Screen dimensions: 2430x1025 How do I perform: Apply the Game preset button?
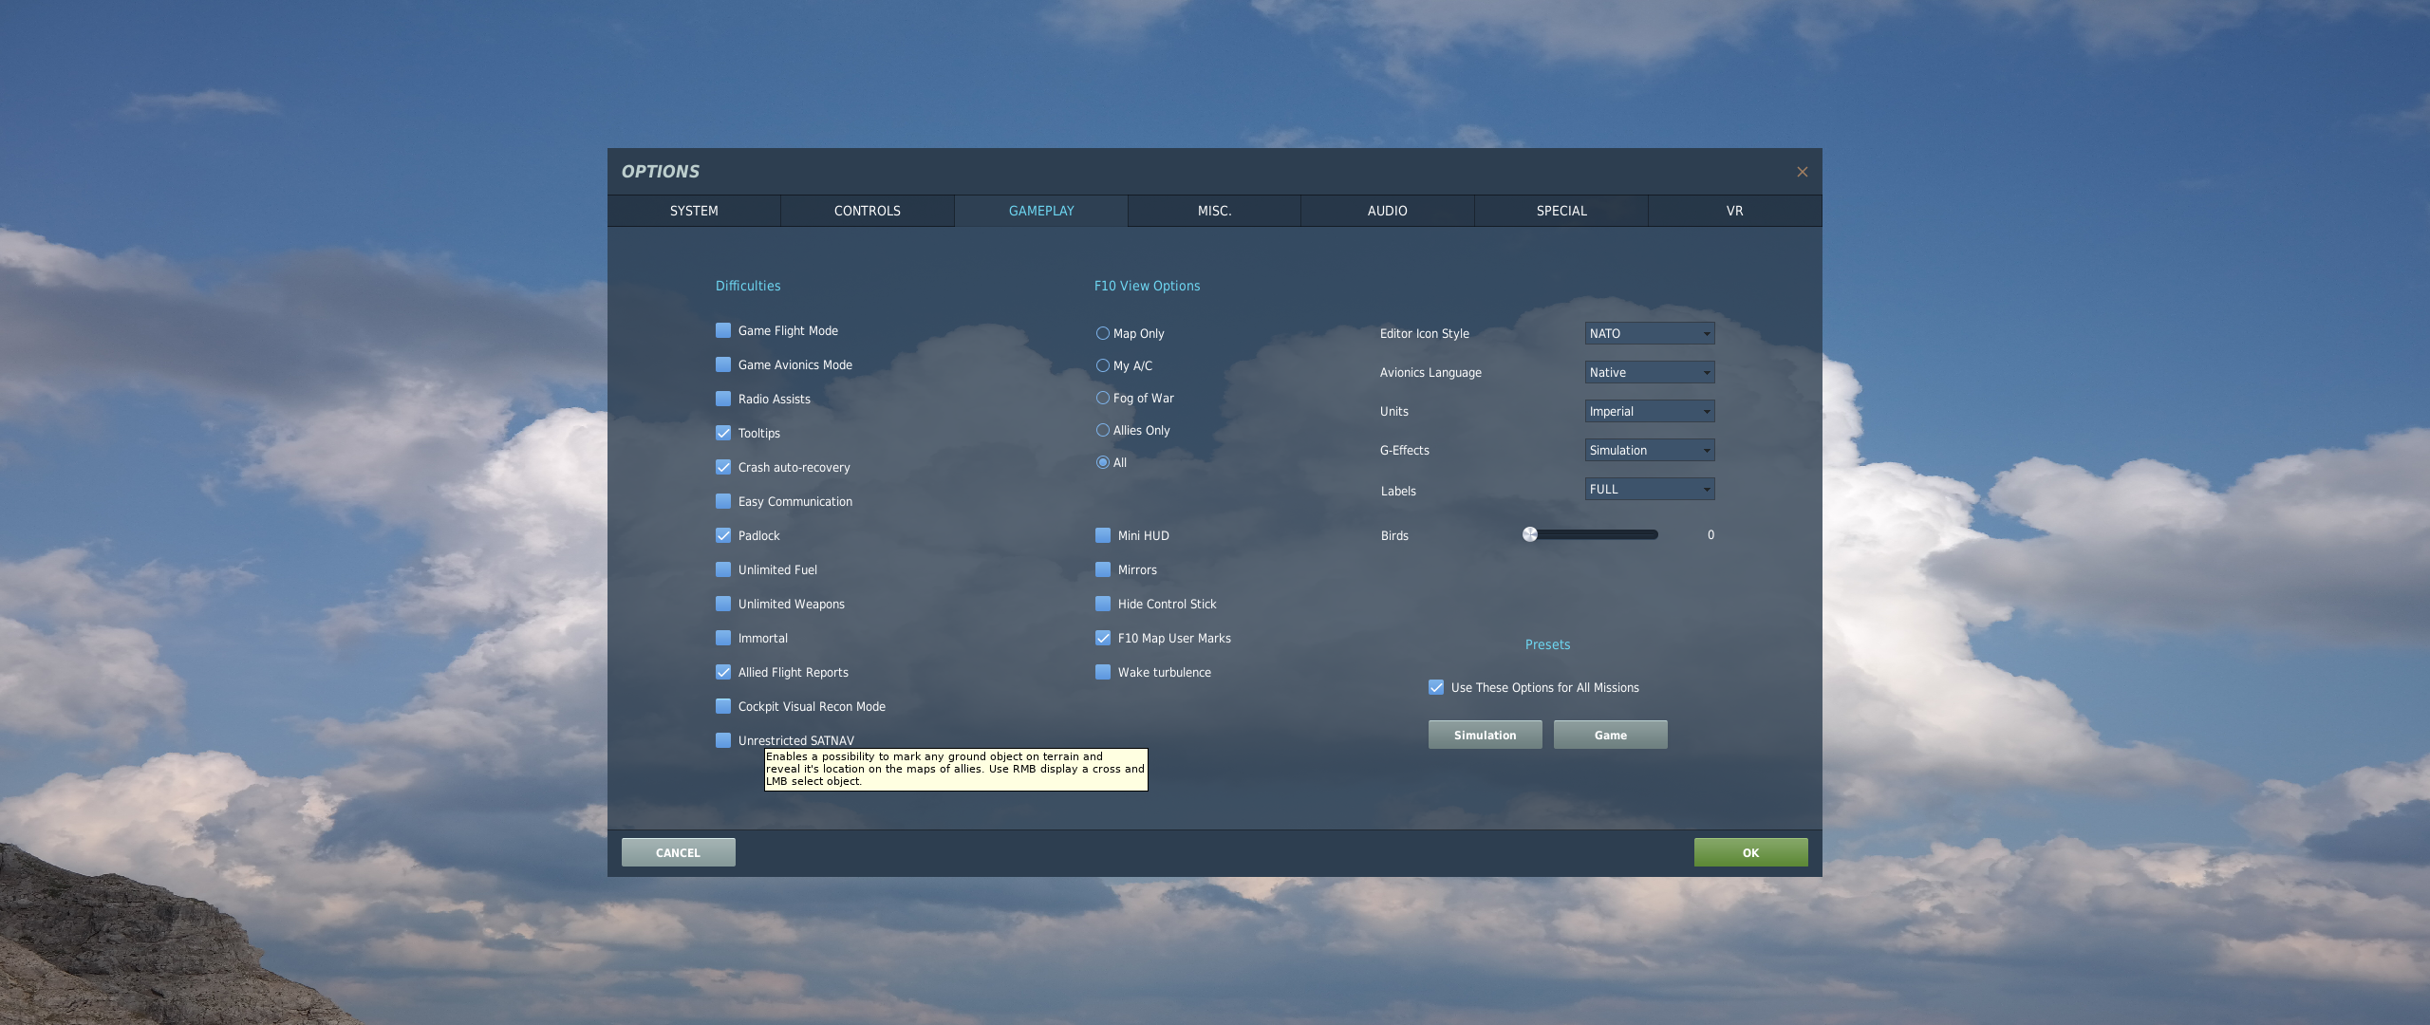click(1610, 735)
